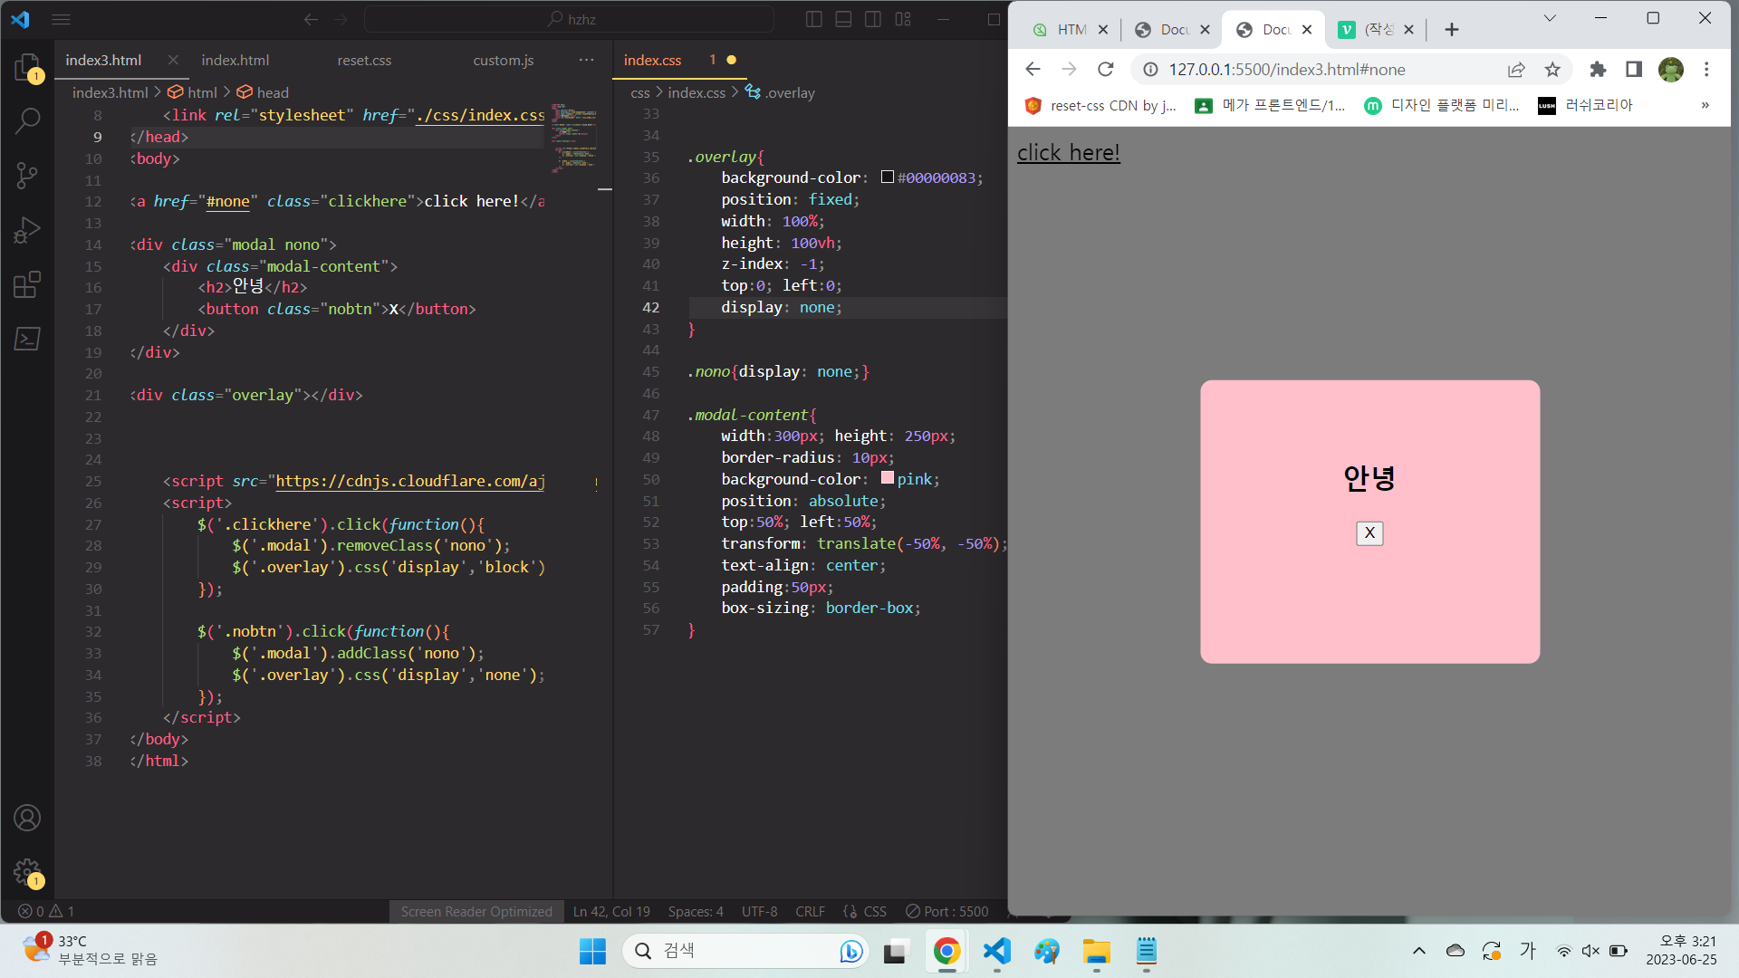1739x978 pixels.
Task: Switch to reset.css editor tab
Action: (x=364, y=60)
